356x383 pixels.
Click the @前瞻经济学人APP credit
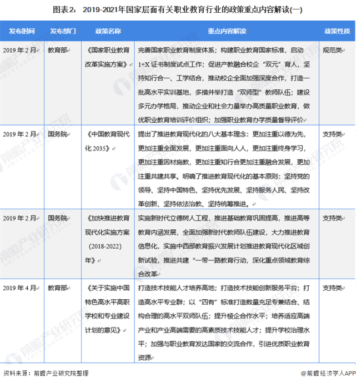tap(328, 373)
